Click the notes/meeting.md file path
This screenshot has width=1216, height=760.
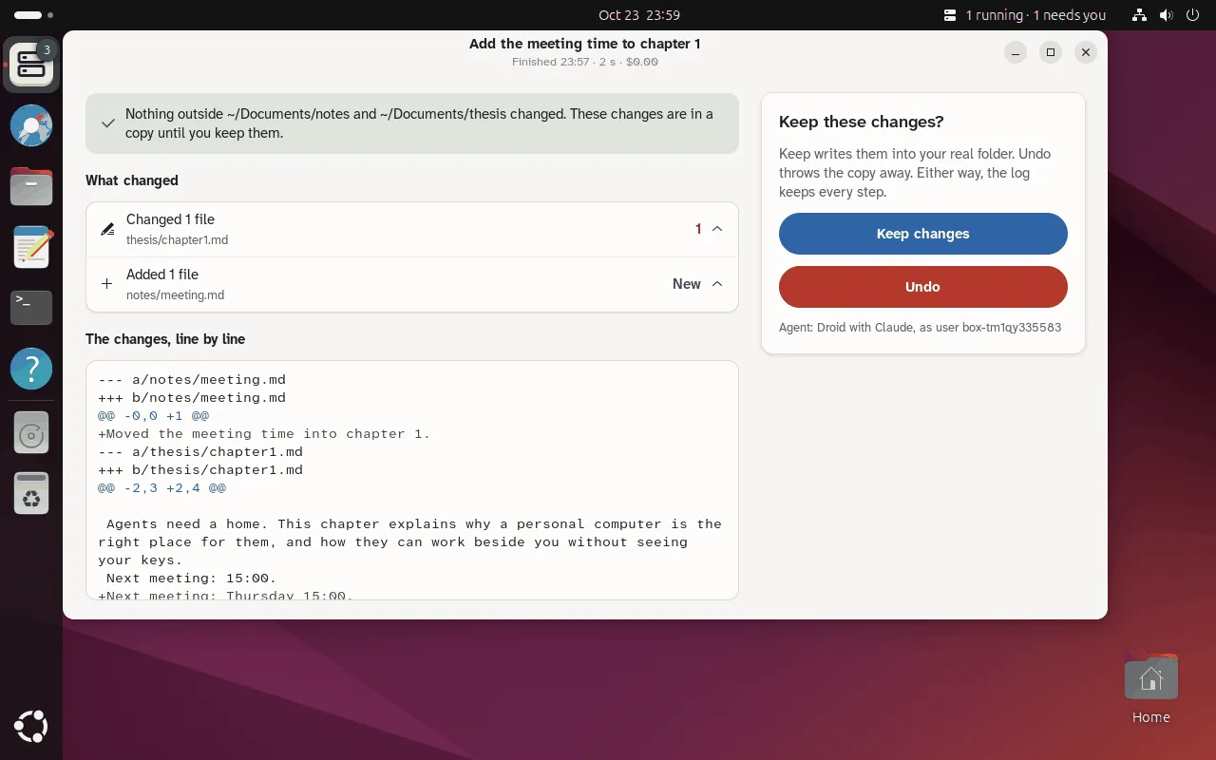tap(175, 295)
